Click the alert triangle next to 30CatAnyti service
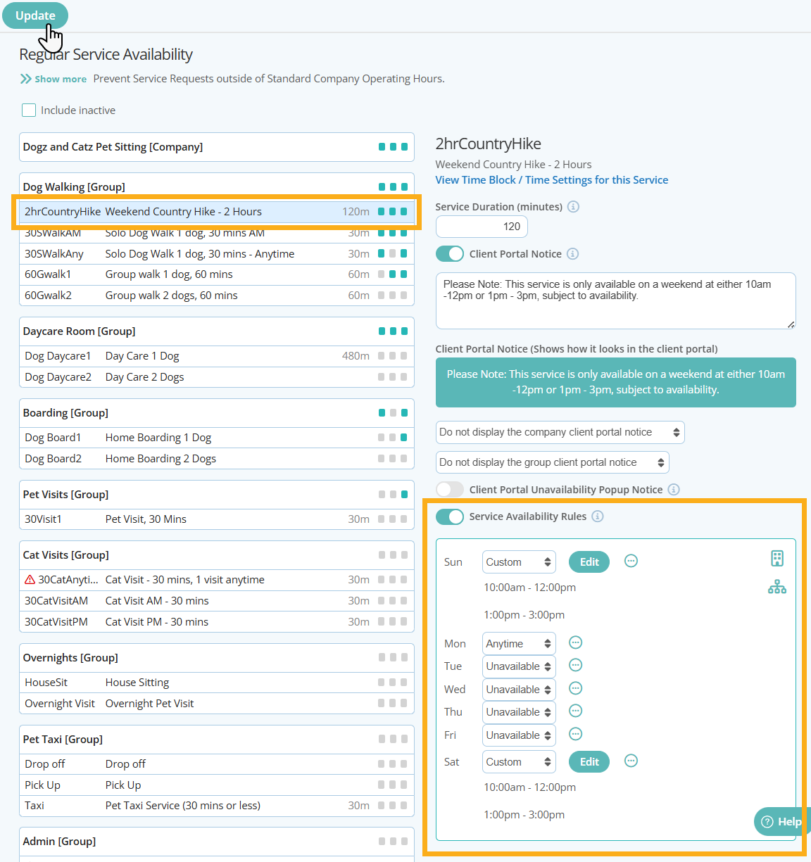This screenshot has width=811, height=862. tap(27, 580)
